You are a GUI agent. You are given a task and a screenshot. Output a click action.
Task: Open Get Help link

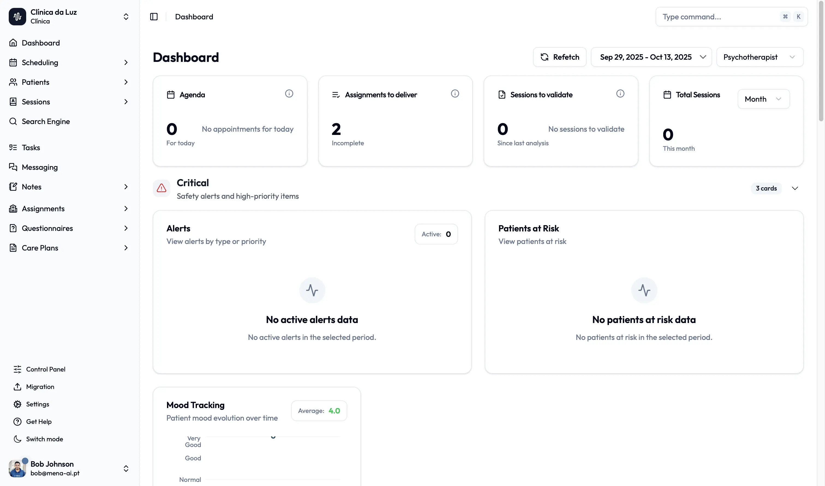pos(39,422)
